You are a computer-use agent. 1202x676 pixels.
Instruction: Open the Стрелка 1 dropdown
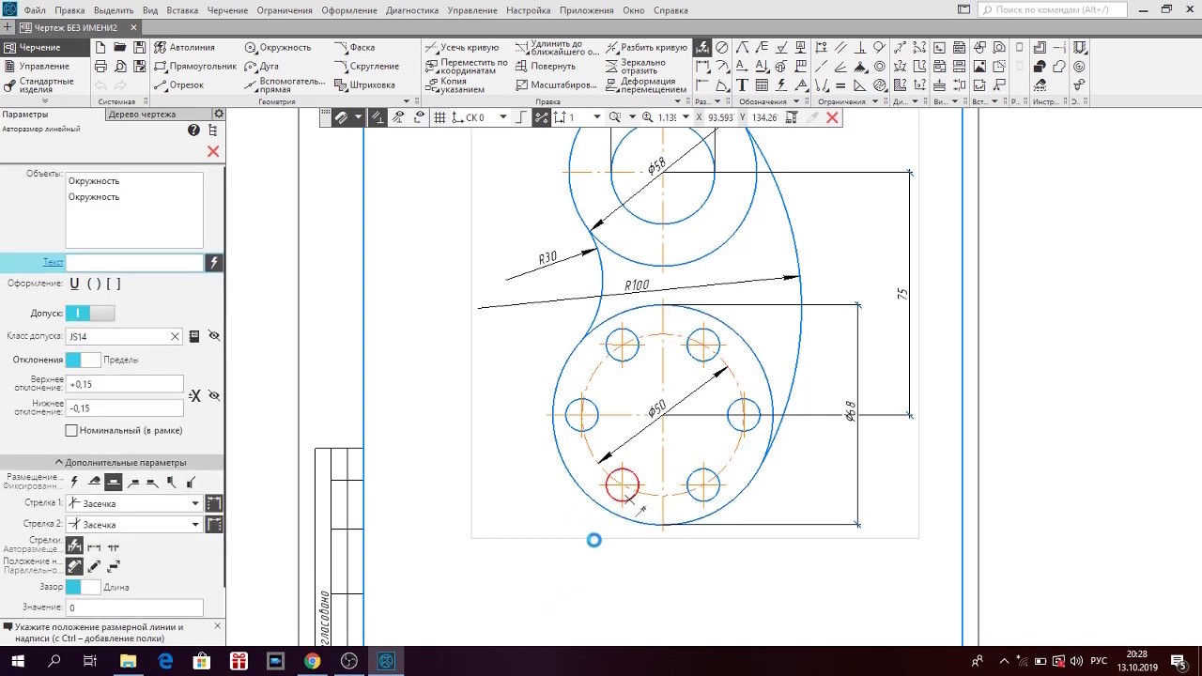pos(195,503)
